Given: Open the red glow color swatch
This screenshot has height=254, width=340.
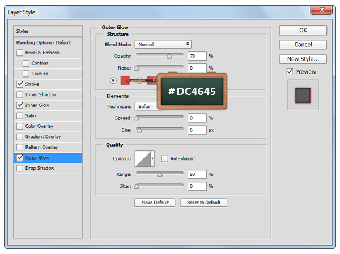Looking at the screenshot, I should click(125, 80).
